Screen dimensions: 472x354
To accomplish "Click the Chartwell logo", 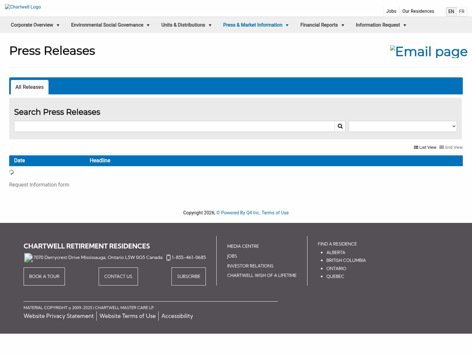I will pyautogui.click(x=23, y=7).
